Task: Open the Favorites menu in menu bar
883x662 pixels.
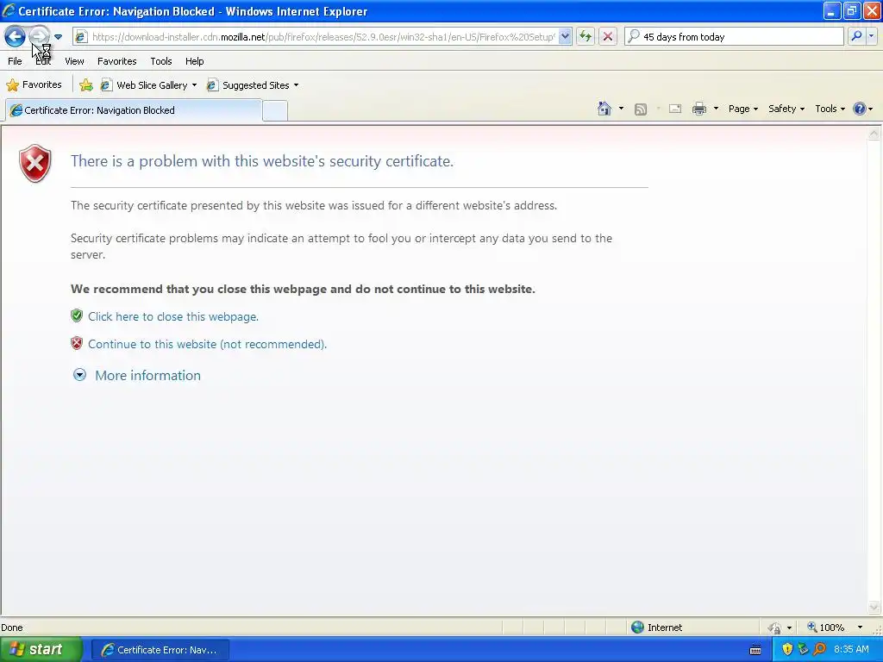Action: tap(116, 61)
